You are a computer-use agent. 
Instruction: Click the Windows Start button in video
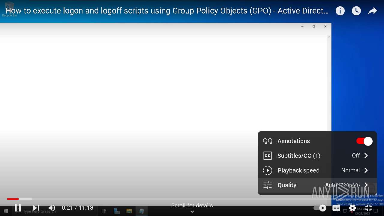click(x=6, y=211)
